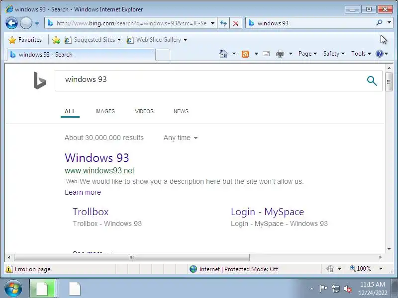Click the scroll down arrow
This screenshot has width=398, height=298.
(389, 249)
